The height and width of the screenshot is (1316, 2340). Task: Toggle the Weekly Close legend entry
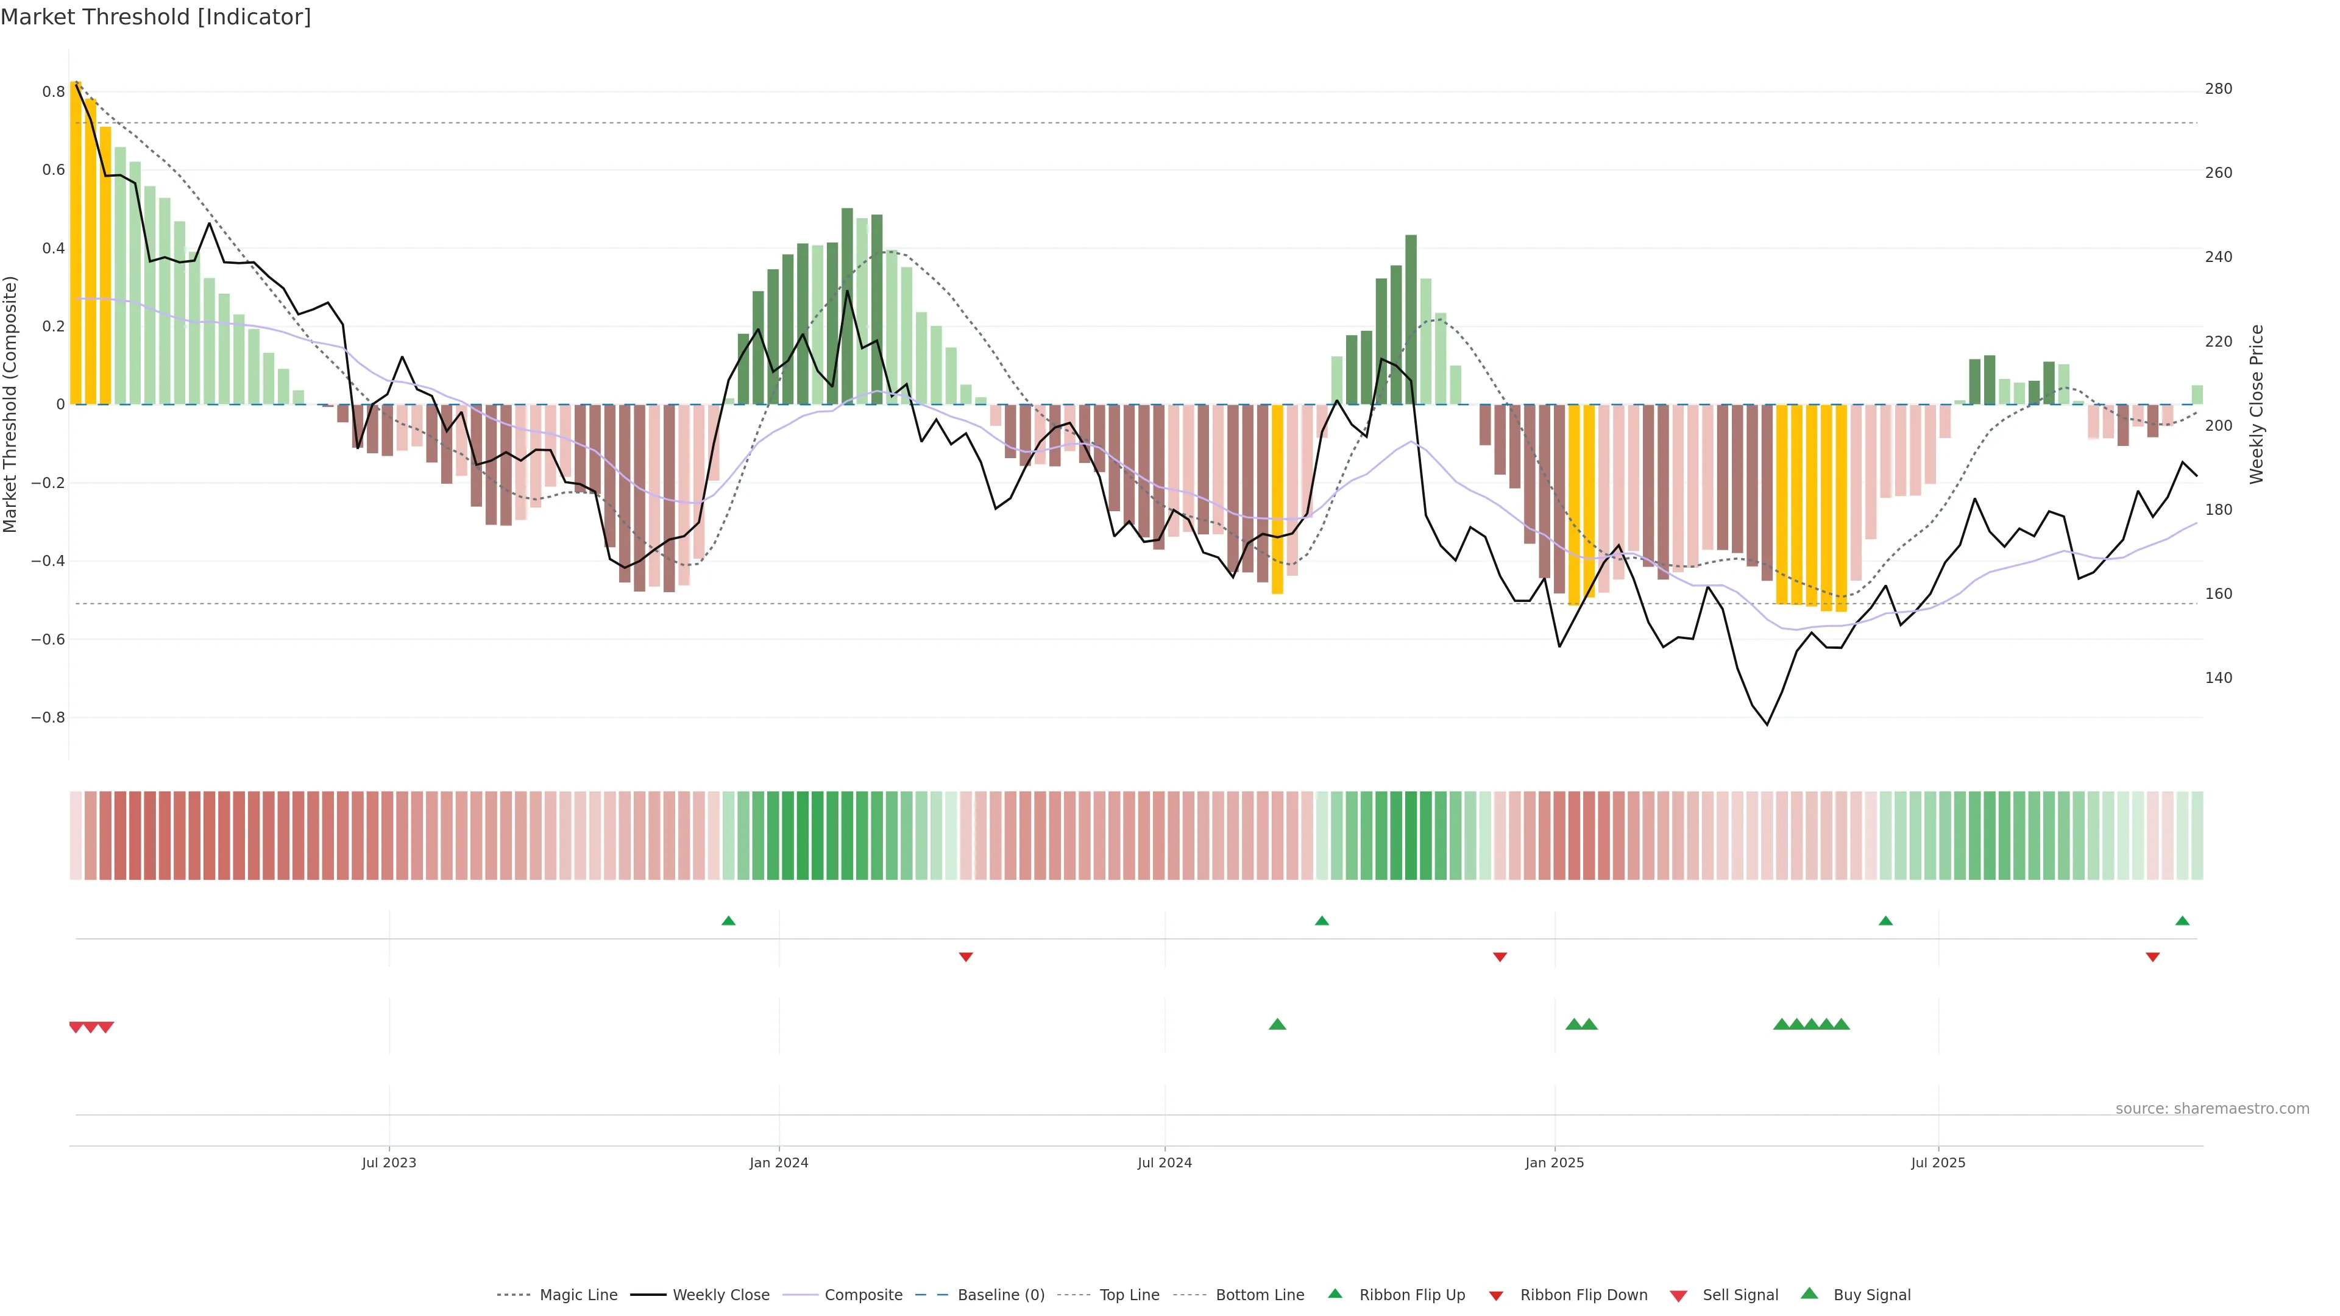[x=720, y=1295]
